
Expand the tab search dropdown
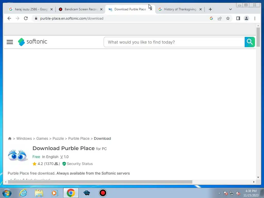[x=230, y=9]
